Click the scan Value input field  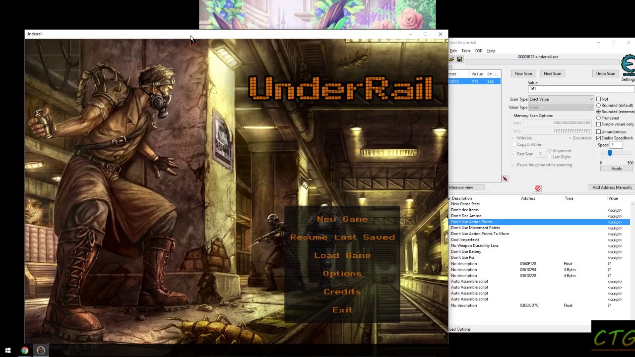coord(580,89)
